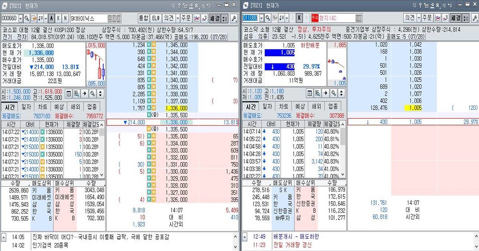
Task: Click the table view icon next to 1,180
Action: point(310,93)
